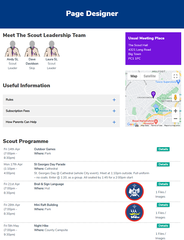Click the fullscreen icon on the map

176,76
